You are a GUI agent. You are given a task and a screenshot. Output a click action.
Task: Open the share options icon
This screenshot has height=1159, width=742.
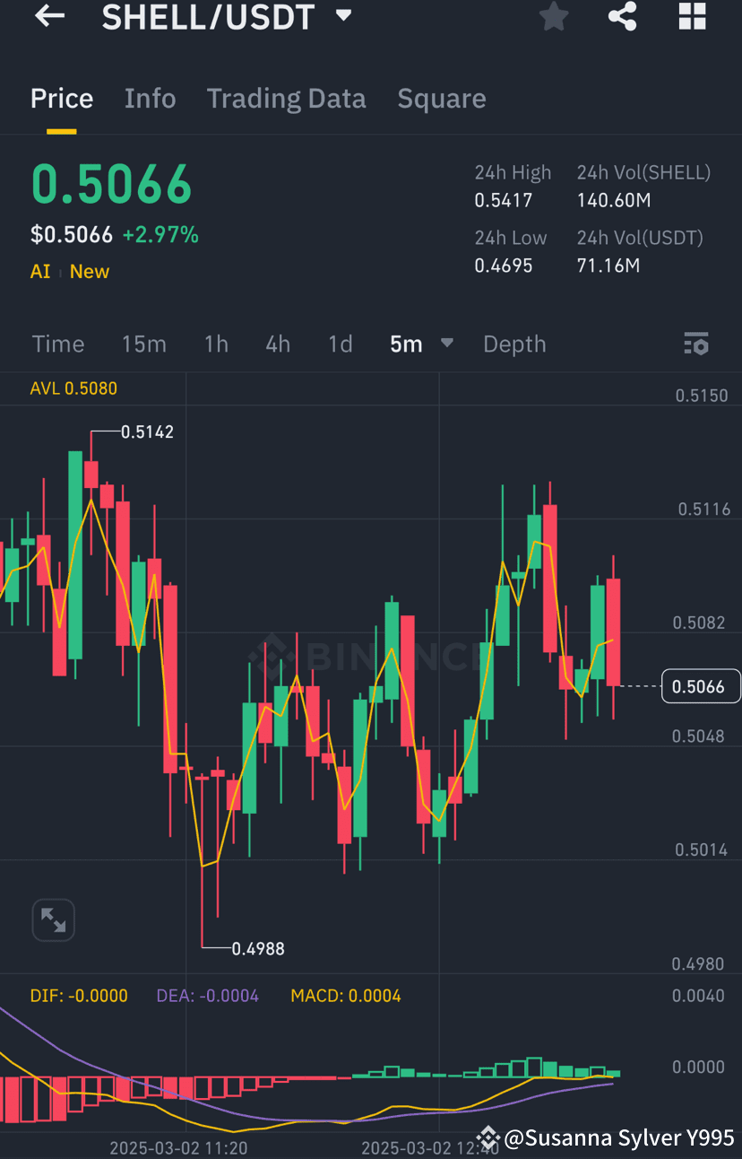[622, 16]
